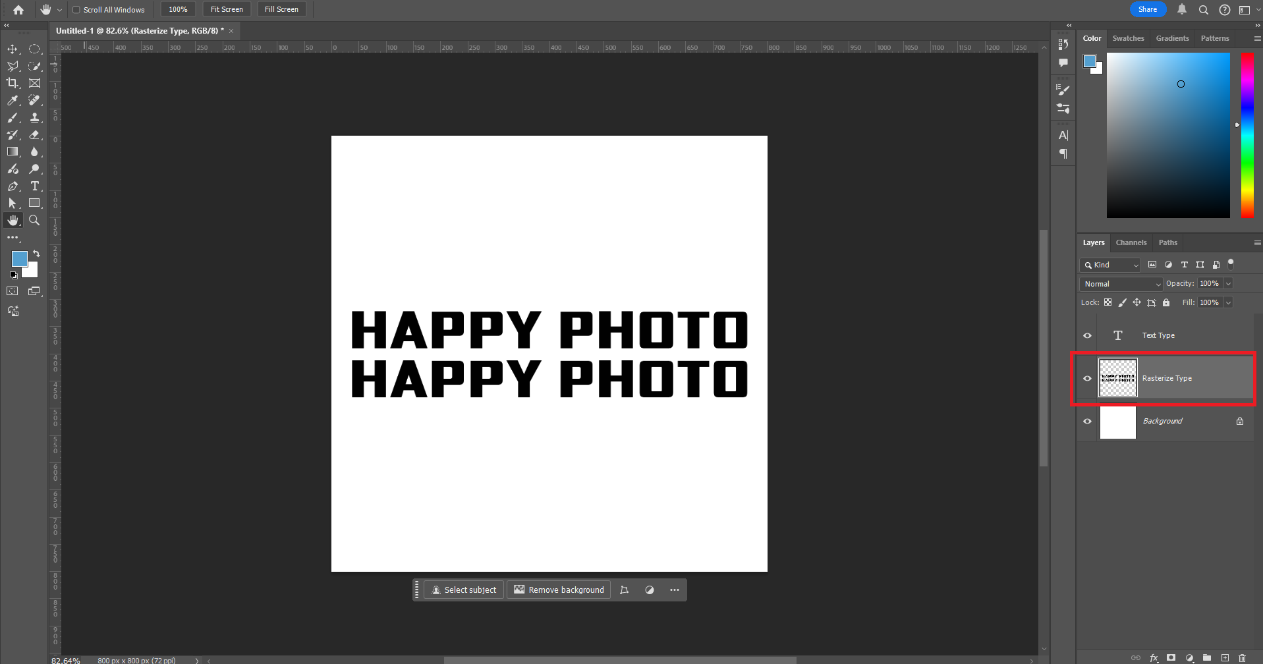
Task: Select the History Brush tool
Action: click(13, 135)
